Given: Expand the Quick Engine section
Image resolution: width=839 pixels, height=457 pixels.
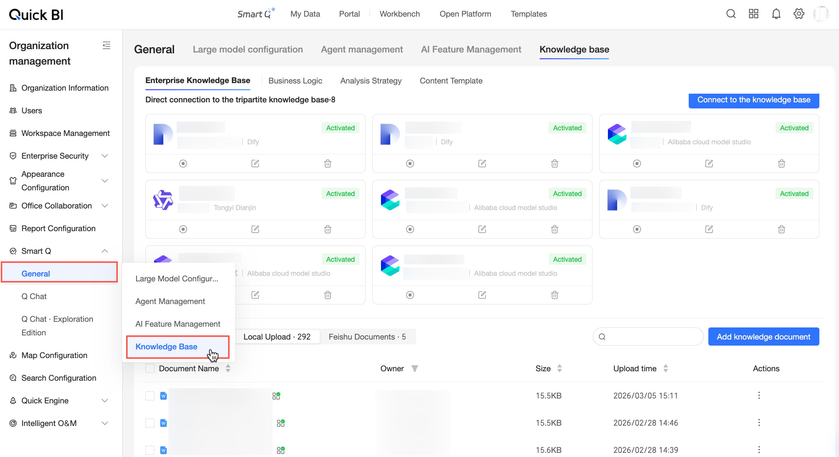Looking at the screenshot, I should pyautogui.click(x=105, y=401).
